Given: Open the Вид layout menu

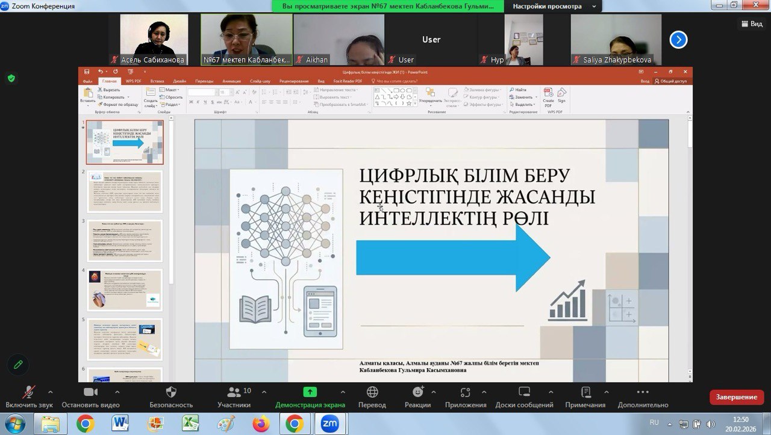Looking at the screenshot, I should pyautogui.click(x=751, y=23).
